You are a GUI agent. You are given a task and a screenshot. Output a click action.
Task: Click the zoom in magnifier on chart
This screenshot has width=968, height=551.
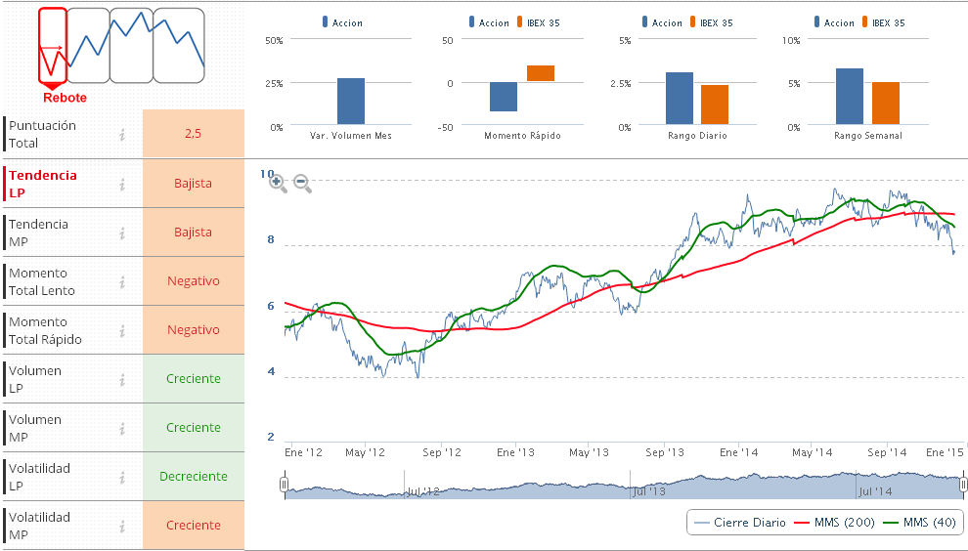[x=277, y=182]
